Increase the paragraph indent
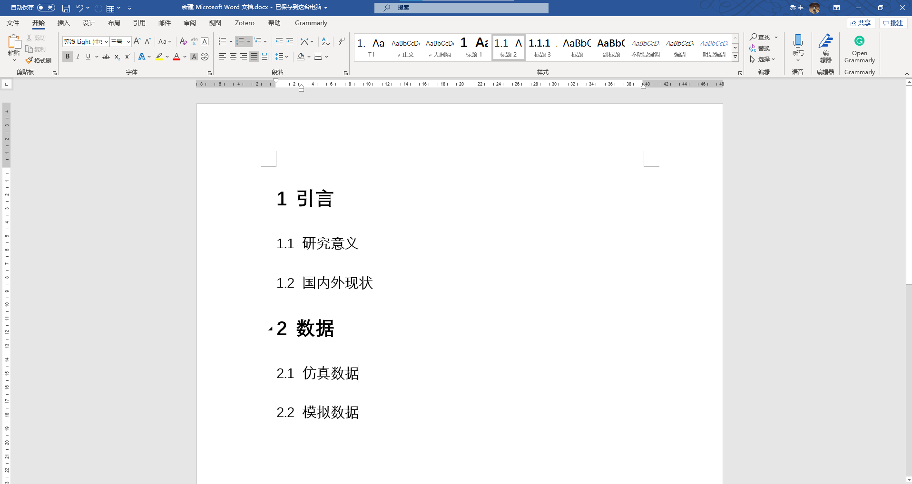This screenshot has width=912, height=484. (290, 41)
